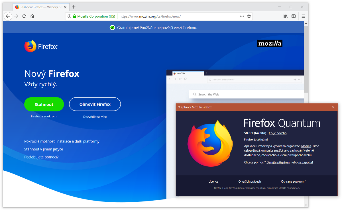Click version text 58.0.1 (64 bitů)
Screen dimensions: 342x210
coord(255,133)
